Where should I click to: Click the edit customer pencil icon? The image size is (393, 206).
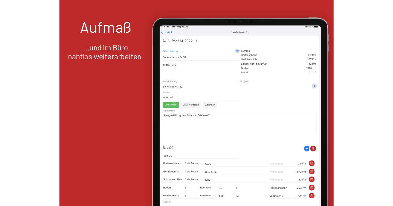[237, 51]
